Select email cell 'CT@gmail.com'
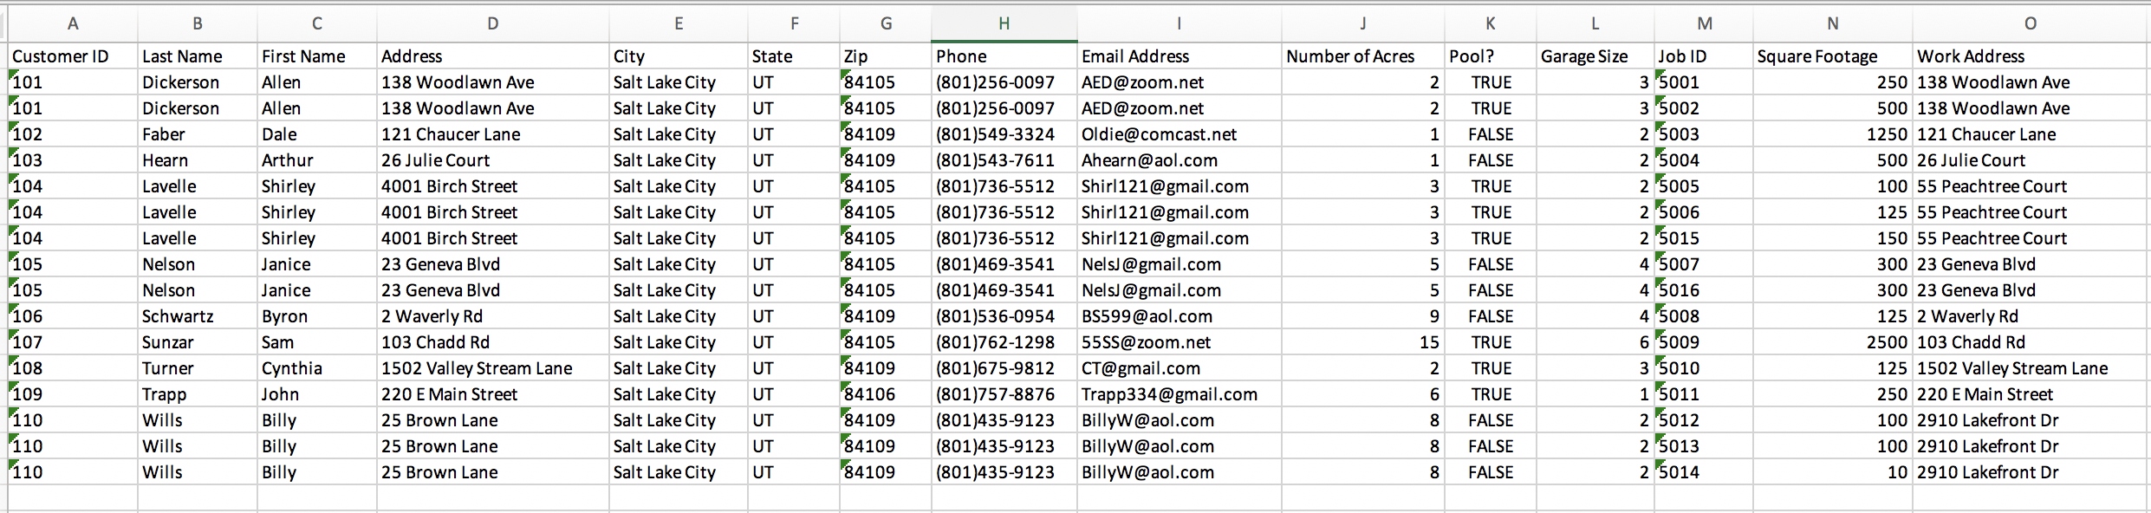The height and width of the screenshot is (513, 2151). (1179, 368)
